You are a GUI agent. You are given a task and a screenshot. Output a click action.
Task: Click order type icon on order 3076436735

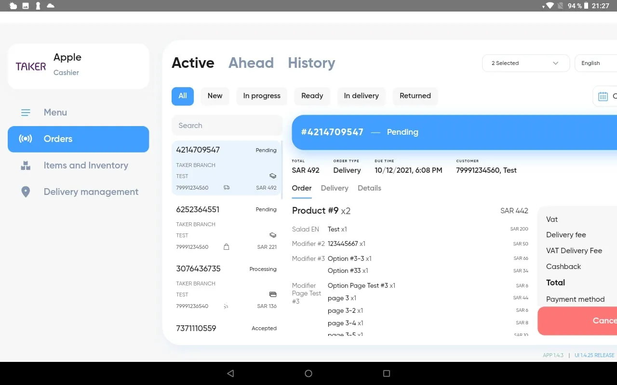click(227, 306)
